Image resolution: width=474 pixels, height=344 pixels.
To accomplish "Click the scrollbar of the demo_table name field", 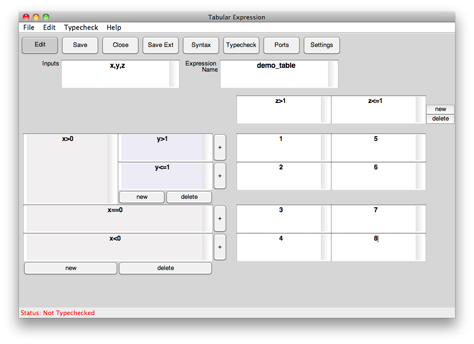I will click(x=333, y=74).
